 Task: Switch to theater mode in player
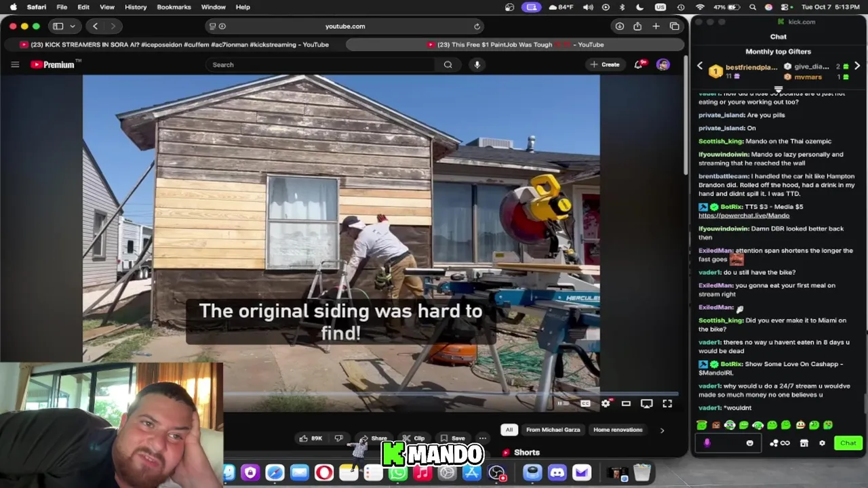click(626, 403)
